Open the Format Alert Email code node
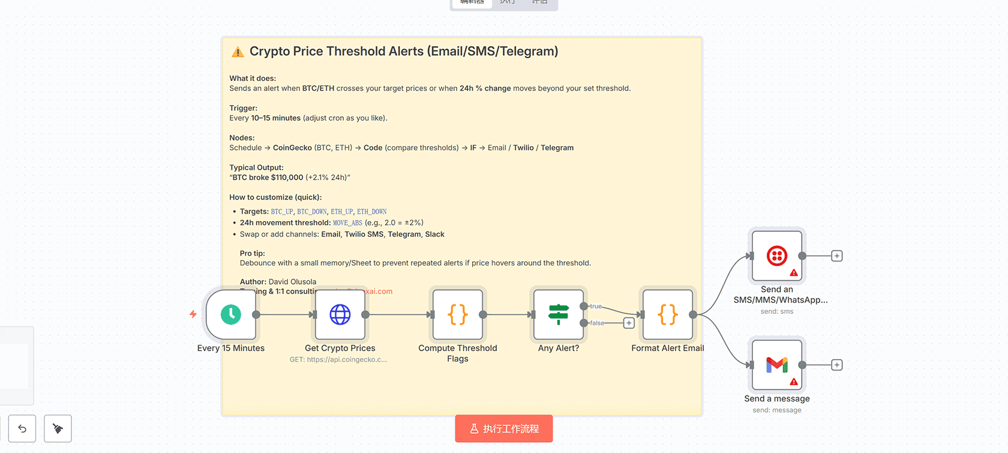The width and height of the screenshot is (1008, 453). pyautogui.click(x=668, y=315)
